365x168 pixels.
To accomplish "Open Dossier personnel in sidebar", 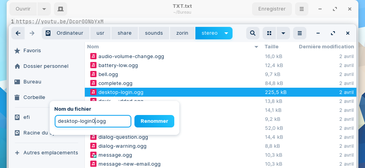I will click(45, 66).
